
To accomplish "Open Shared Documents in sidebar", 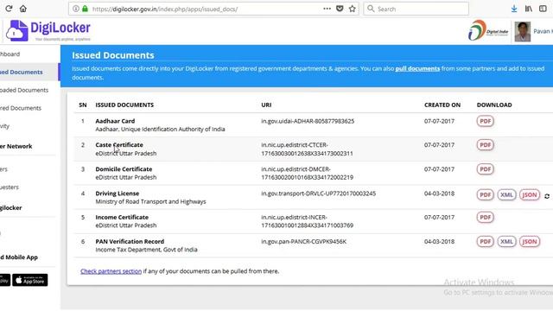I will (21, 108).
